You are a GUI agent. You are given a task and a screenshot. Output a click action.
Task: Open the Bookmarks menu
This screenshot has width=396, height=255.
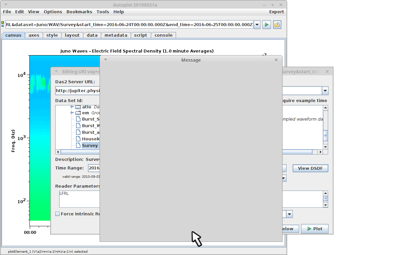[79, 12]
